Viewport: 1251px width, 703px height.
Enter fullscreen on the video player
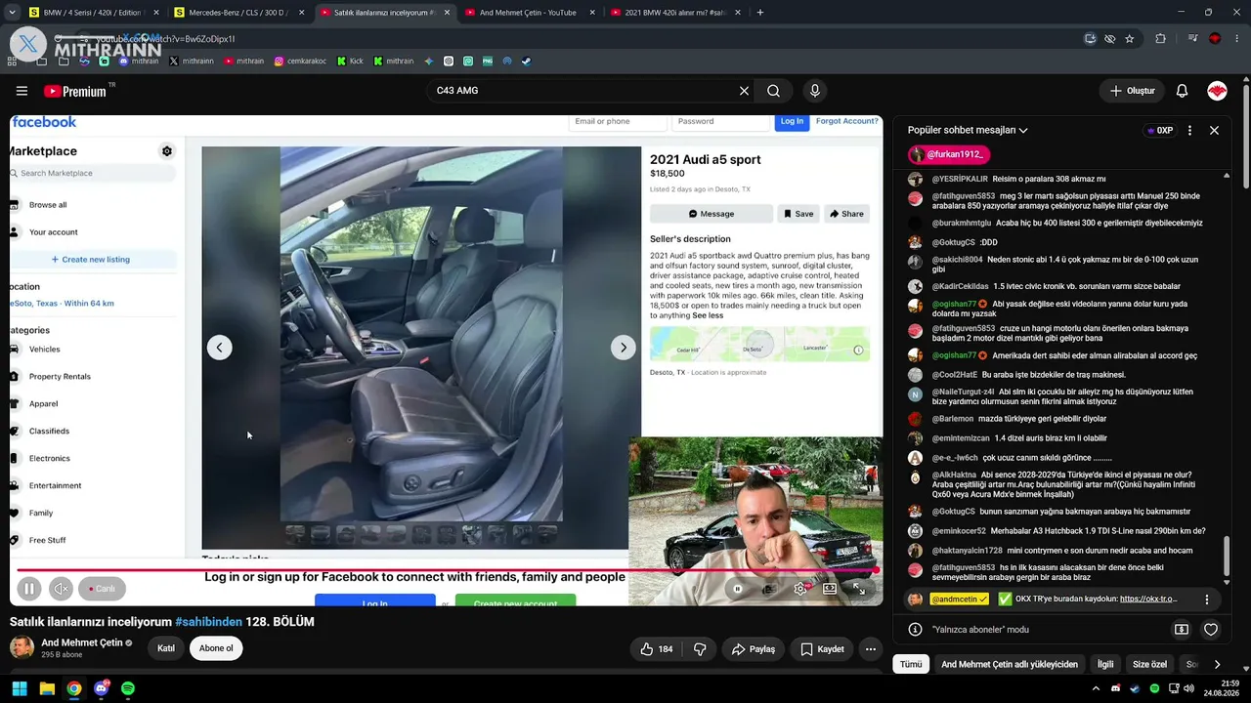[859, 589]
